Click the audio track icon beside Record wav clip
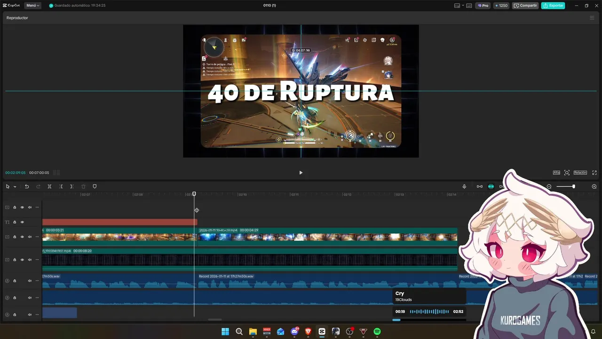 pyautogui.click(x=7, y=281)
